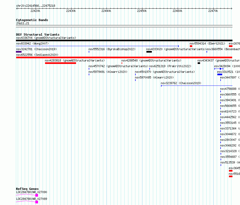This screenshot has width=240, height=205.
Task: Click the 22450k ruler position label
Action: click(142, 11)
